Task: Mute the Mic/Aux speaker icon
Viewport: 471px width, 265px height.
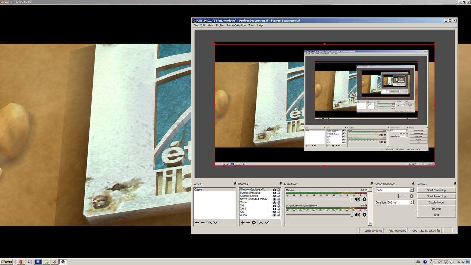Action: (x=357, y=199)
